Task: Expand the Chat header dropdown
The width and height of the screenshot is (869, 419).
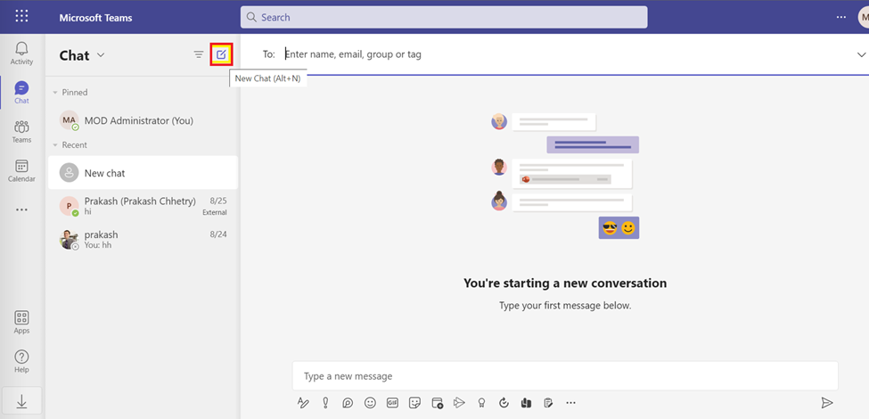Action: [x=101, y=55]
